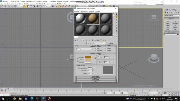Click the Windows Start button
This screenshot has height=101, width=180.
(3, 98)
